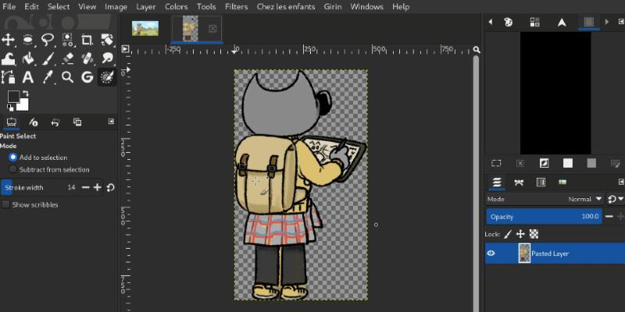Image resolution: width=625 pixels, height=312 pixels.
Task: Select the Fuzzy Select tool
Action: pyautogui.click(x=67, y=40)
